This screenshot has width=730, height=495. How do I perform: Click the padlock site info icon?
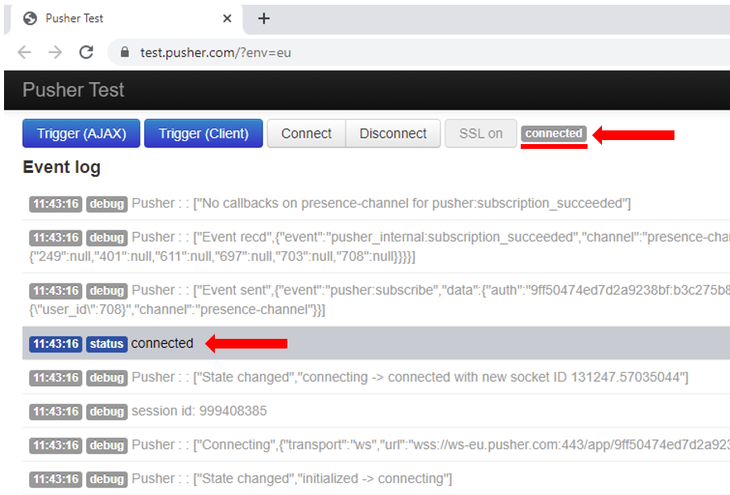point(124,52)
